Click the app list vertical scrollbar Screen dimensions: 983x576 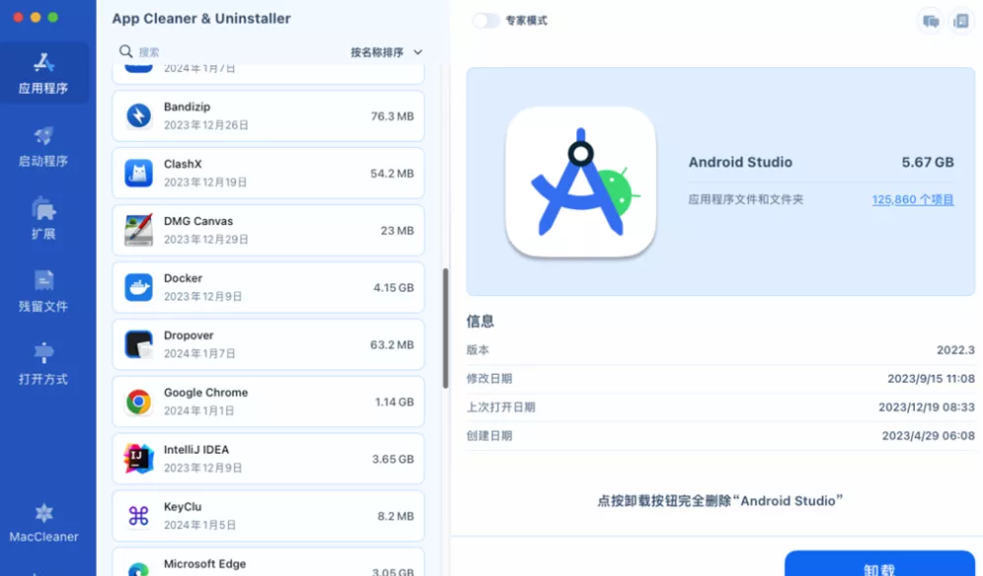(446, 328)
